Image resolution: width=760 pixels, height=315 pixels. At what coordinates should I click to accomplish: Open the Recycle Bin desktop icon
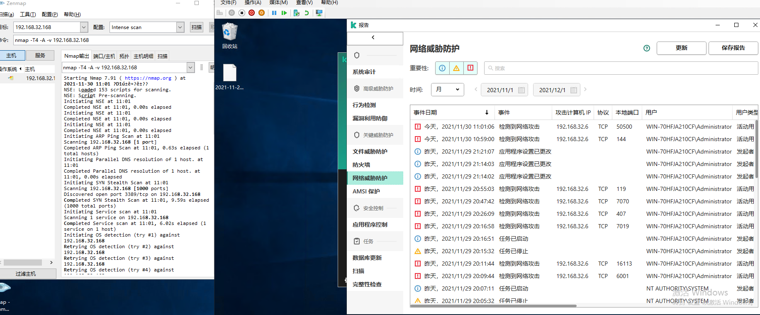pos(230,36)
